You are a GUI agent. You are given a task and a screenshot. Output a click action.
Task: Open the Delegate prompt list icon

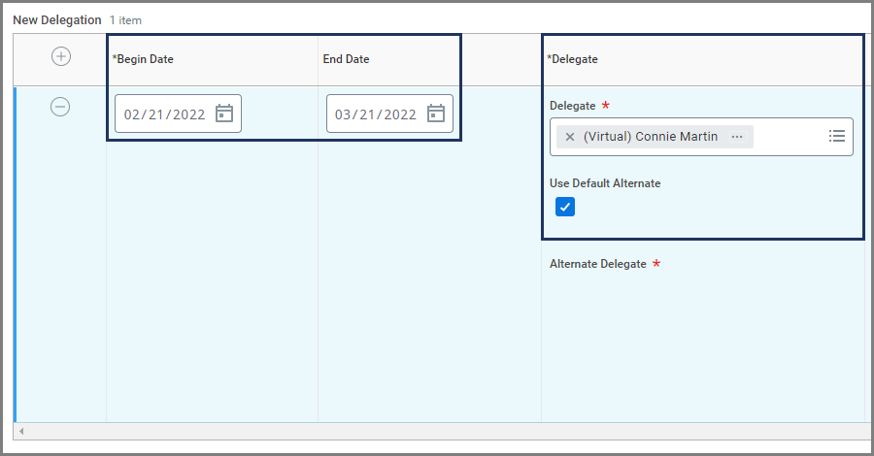point(836,137)
